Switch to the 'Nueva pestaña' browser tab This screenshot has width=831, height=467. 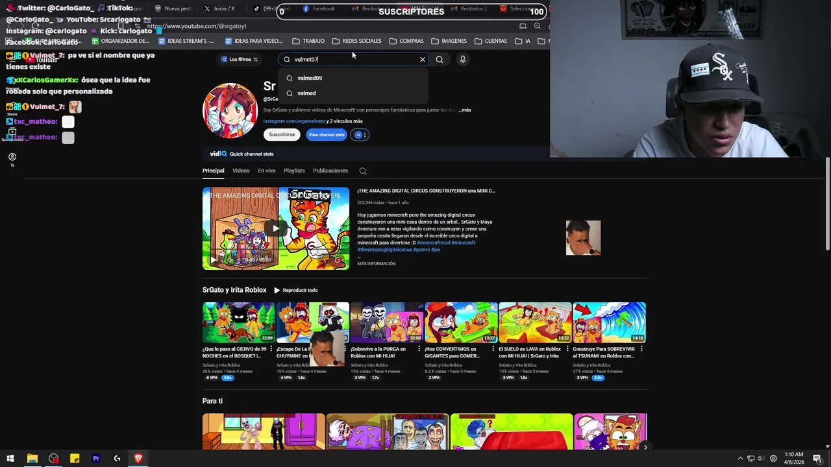click(x=176, y=8)
